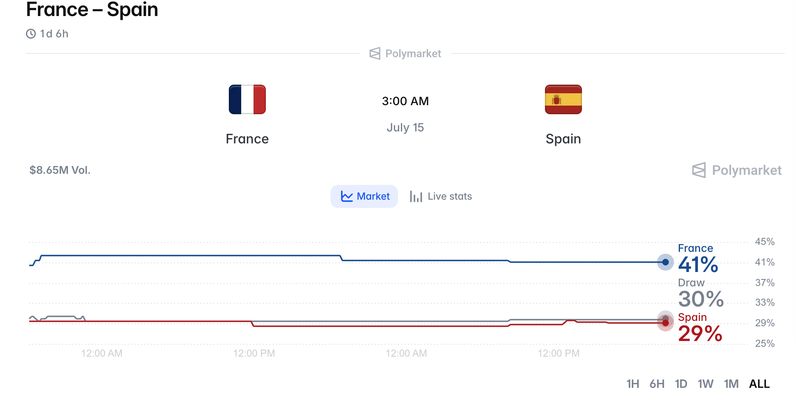Select the 1H time range
Image resolution: width=796 pixels, height=401 pixels.
(x=633, y=384)
